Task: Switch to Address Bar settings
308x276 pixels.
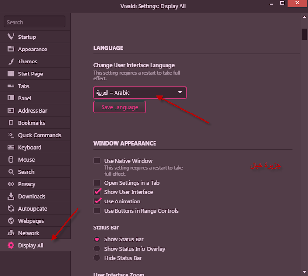Action: (33, 111)
